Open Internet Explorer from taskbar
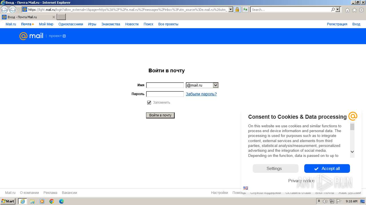This screenshot has width=366, height=205. point(22,201)
